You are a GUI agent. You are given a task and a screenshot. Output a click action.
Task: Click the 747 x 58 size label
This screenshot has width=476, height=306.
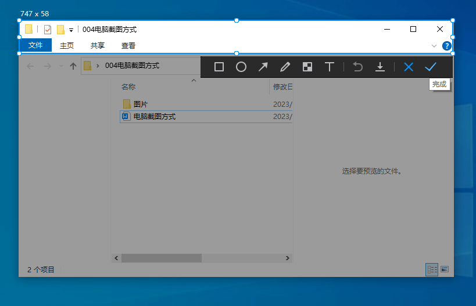(35, 14)
